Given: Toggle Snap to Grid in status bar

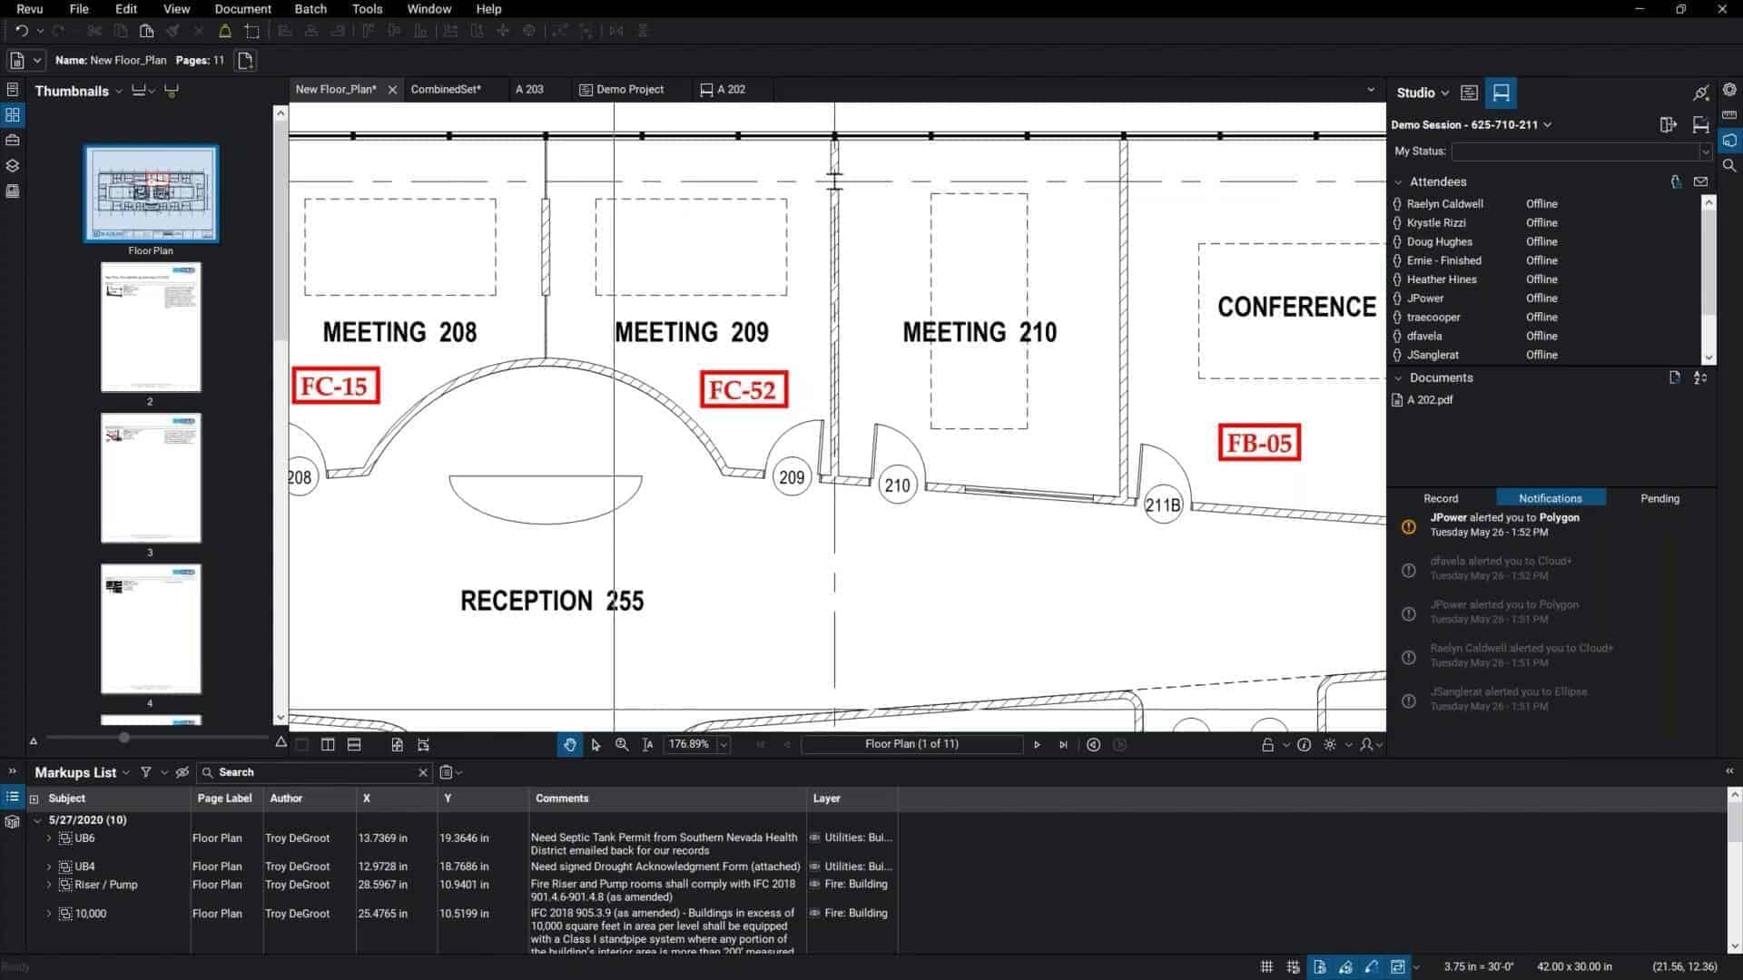Looking at the screenshot, I should (x=1293, y=966).
